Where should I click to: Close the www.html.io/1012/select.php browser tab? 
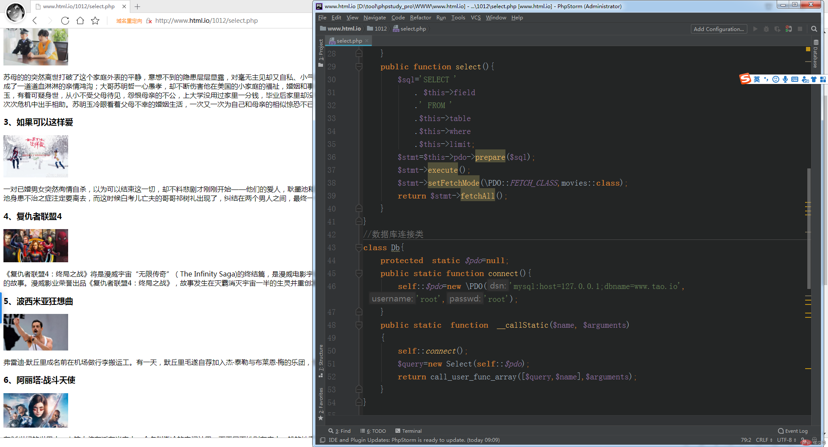[x=124, y=6]
